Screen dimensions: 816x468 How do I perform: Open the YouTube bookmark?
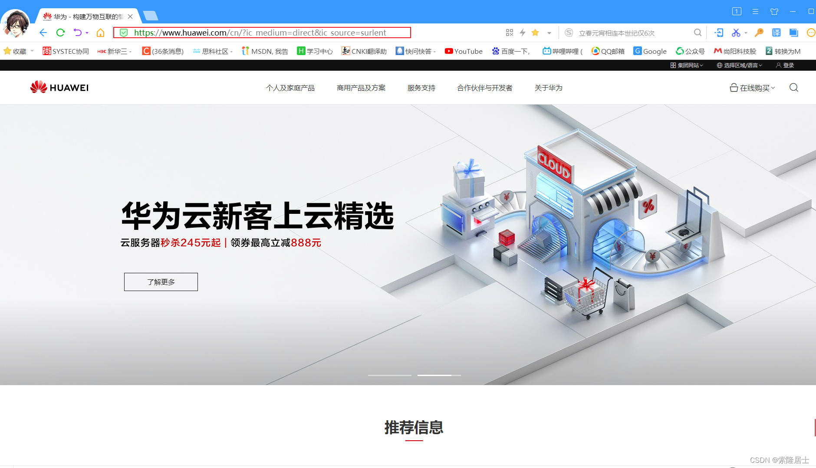464,51
